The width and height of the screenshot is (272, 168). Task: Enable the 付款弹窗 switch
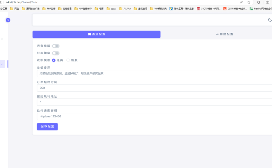coord(56,53)
